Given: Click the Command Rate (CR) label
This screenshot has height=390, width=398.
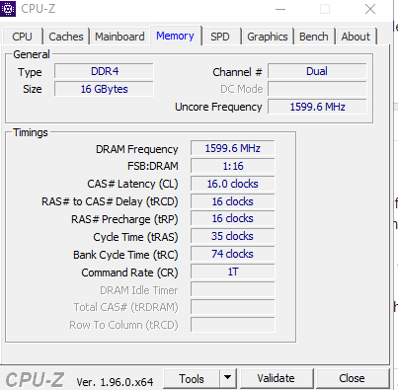Looking at the screenshot, I should click(129, 273).
